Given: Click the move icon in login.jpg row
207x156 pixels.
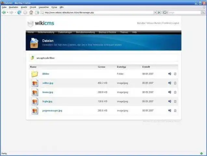Looking at the screenshot, I should pos(170,101).
